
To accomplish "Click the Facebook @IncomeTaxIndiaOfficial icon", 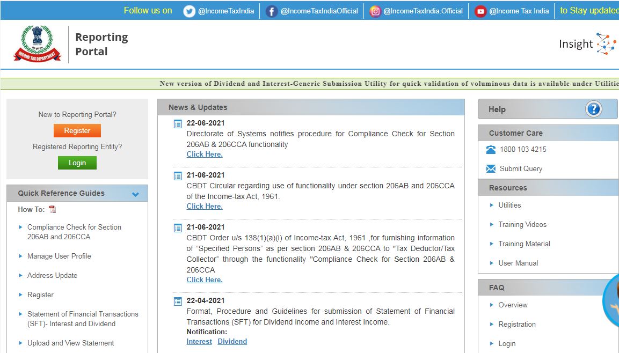I will [271, 10].
